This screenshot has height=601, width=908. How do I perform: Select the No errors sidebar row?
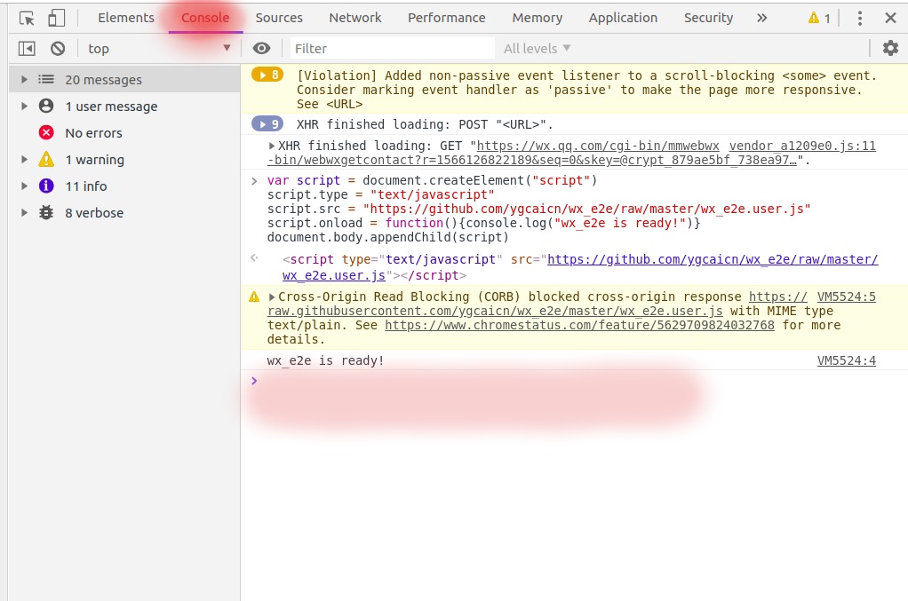pos(124,132)
